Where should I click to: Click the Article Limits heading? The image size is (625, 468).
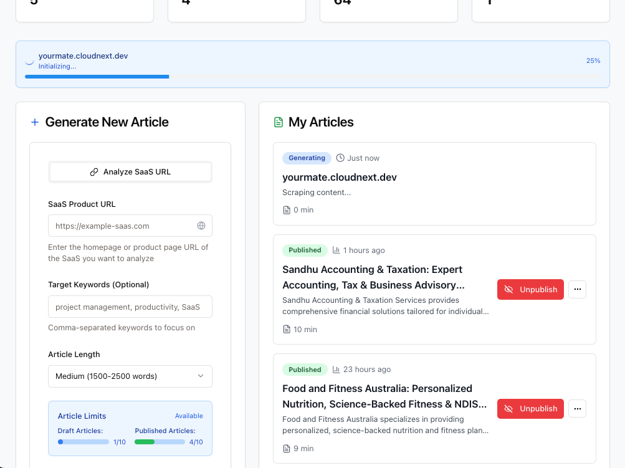click(82, 416)
